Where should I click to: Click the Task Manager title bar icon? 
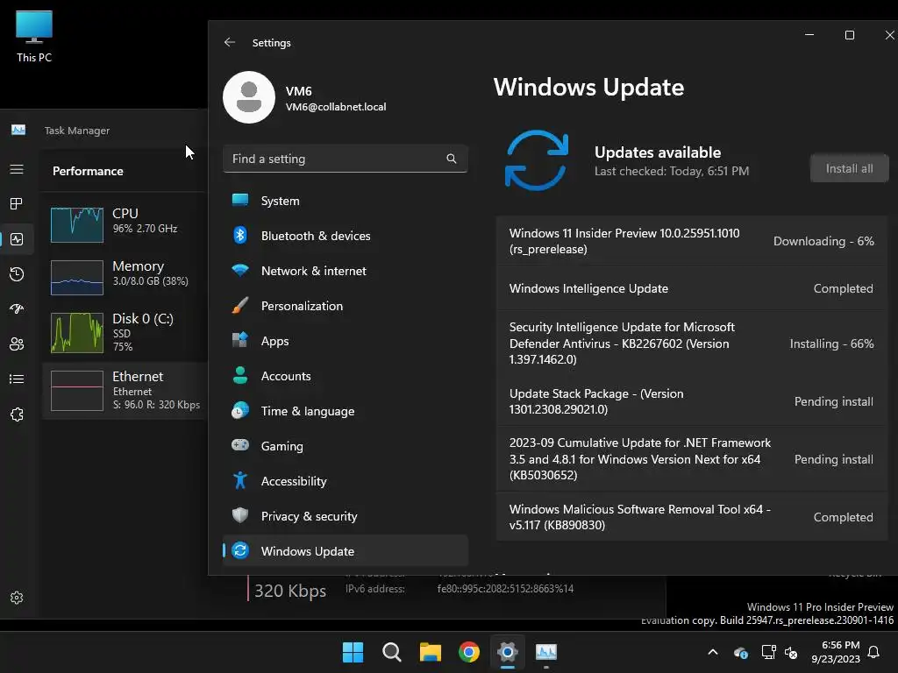click(x=18, y=130)
